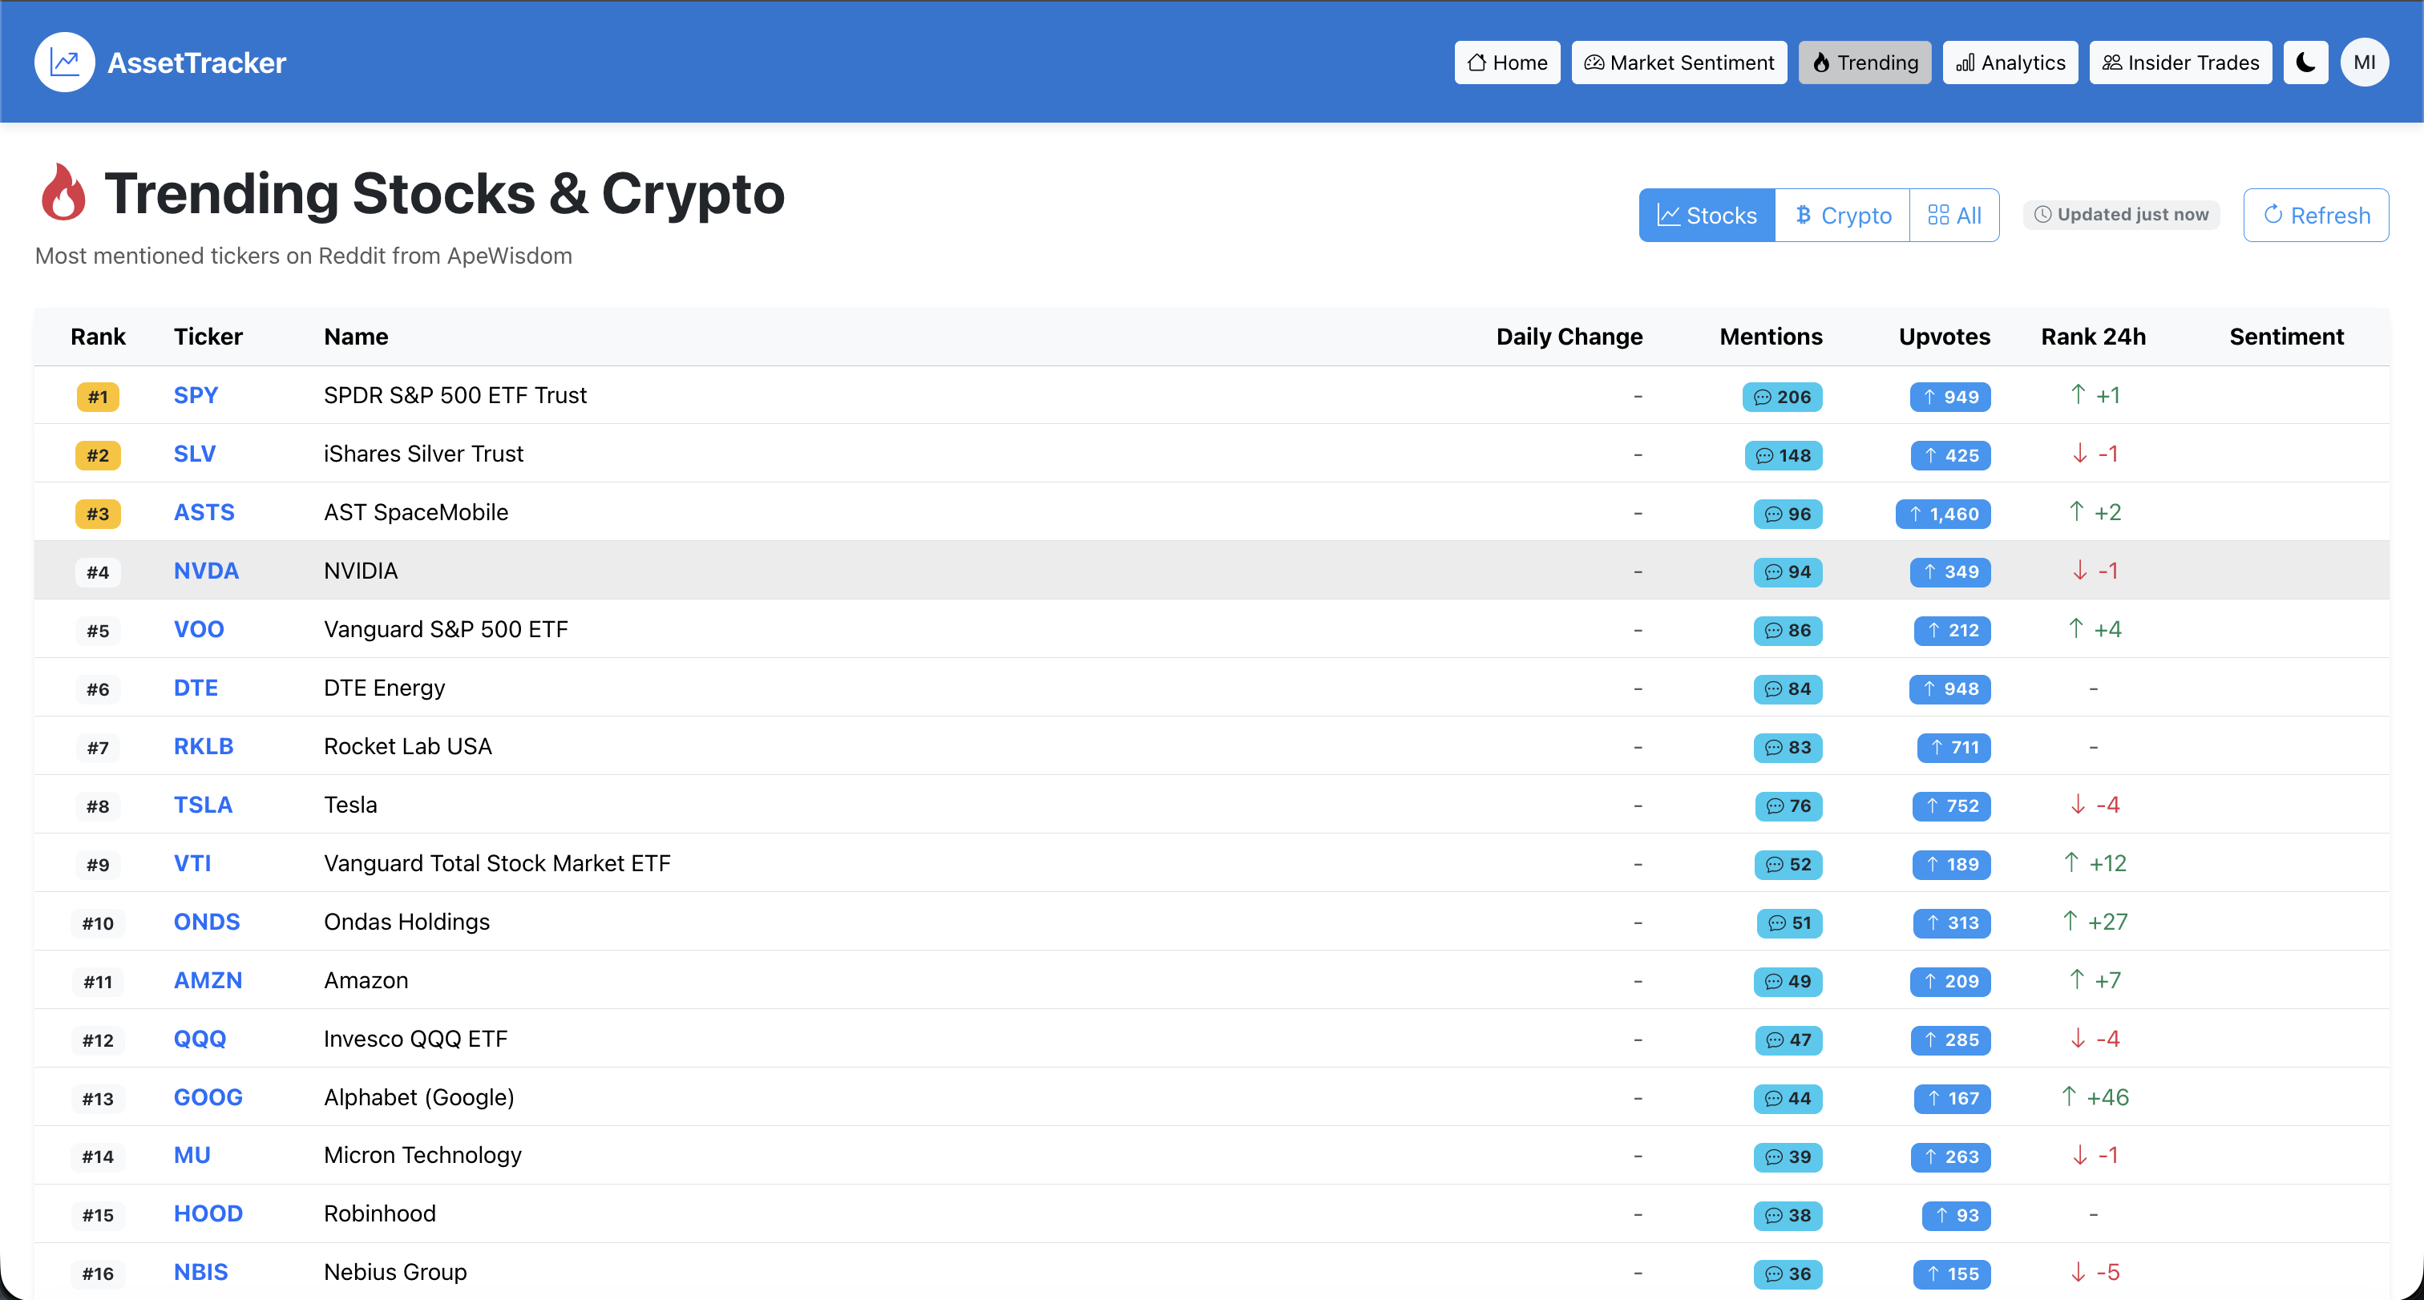This screenshot has height=1300, width=2424.
Task: Click the Refresh button
Action: (2316, 215)
